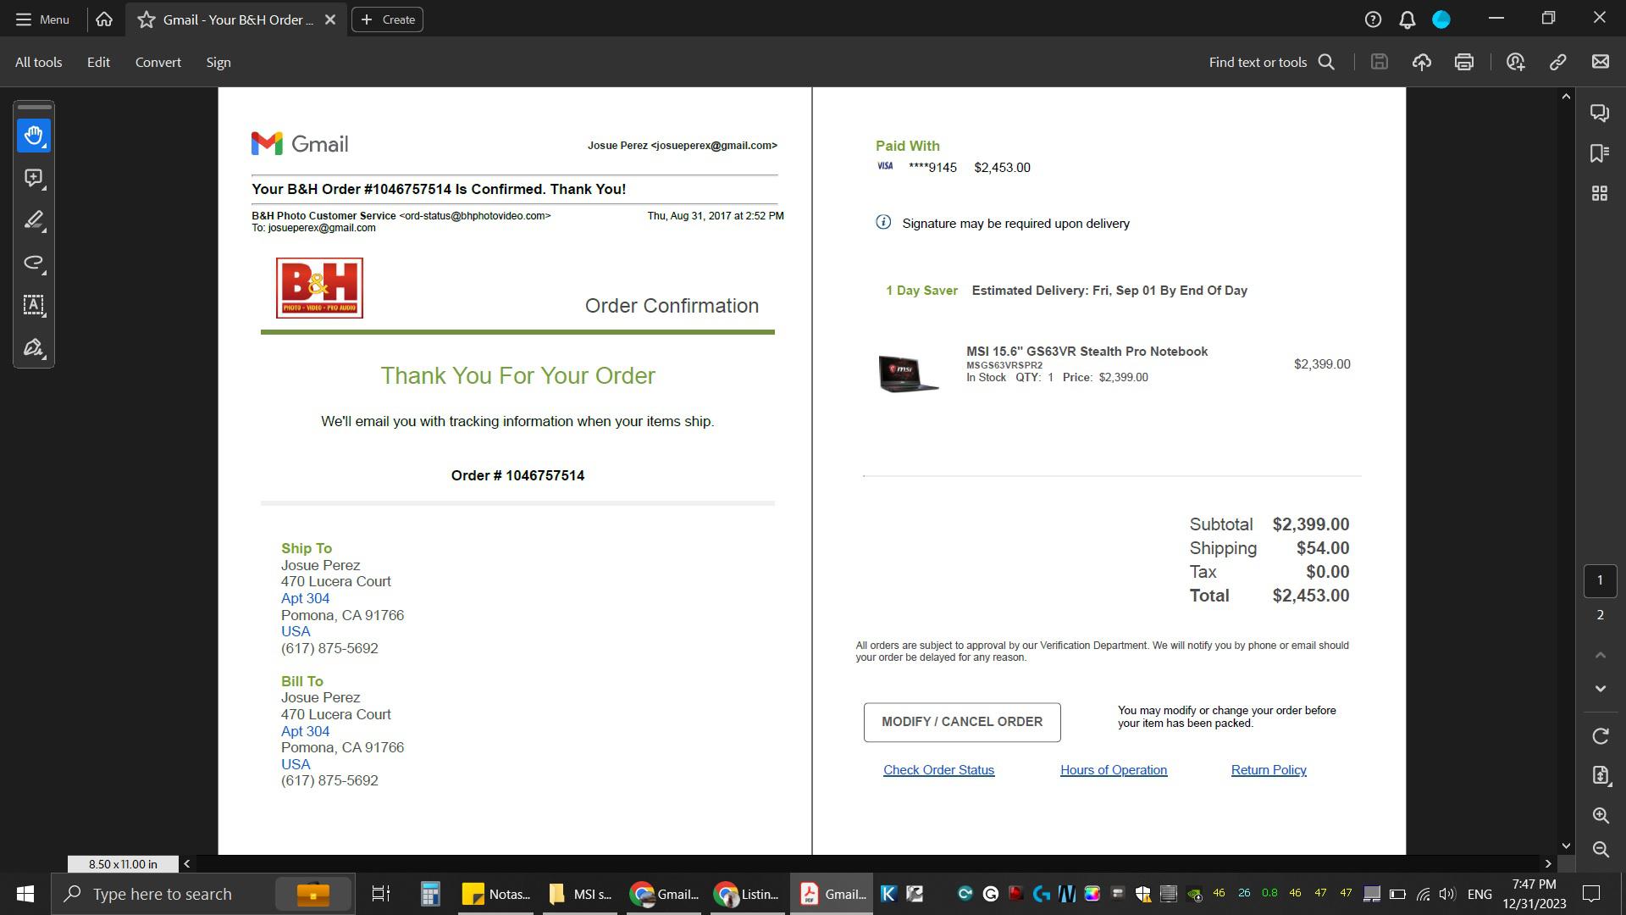
Task: Share the file with others icon
Action: point(1516,62)
